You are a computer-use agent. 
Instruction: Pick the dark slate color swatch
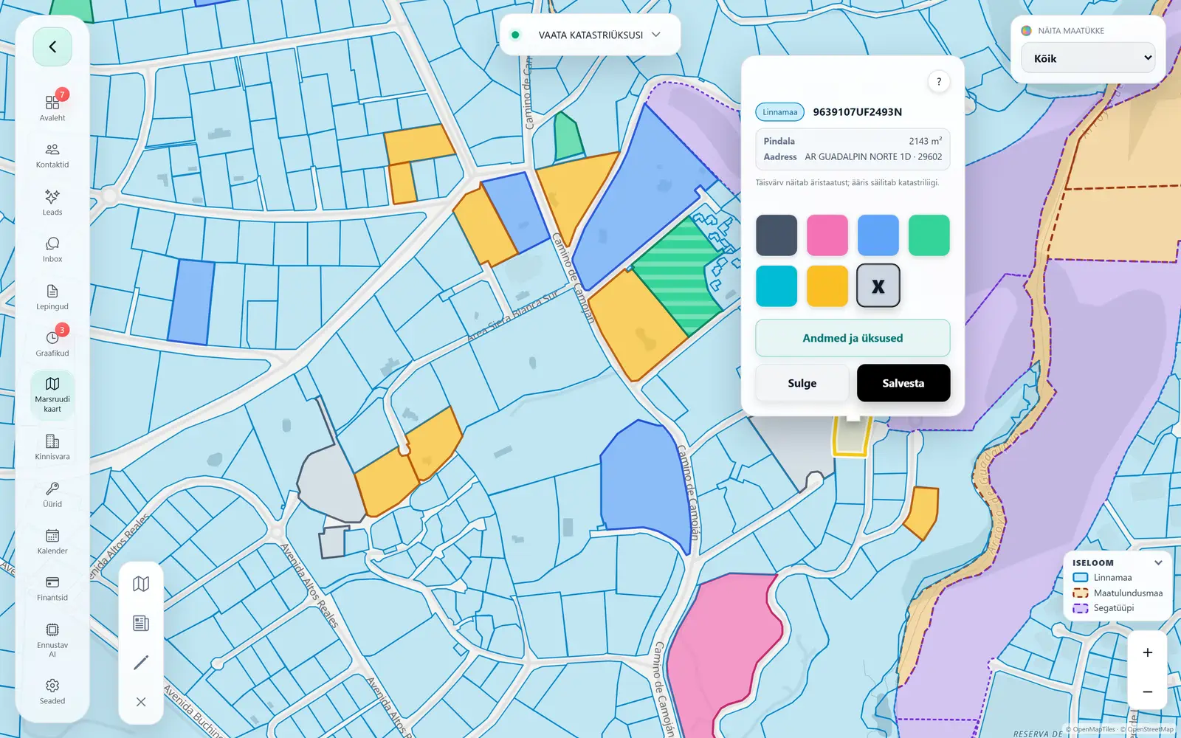pyautogui.click(x=777, y=235)
